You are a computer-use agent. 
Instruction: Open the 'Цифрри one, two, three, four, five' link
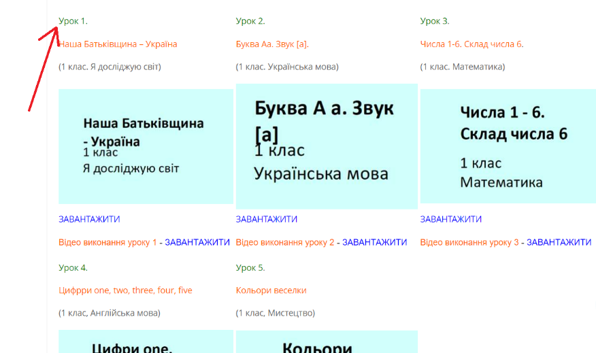point(125,290)
